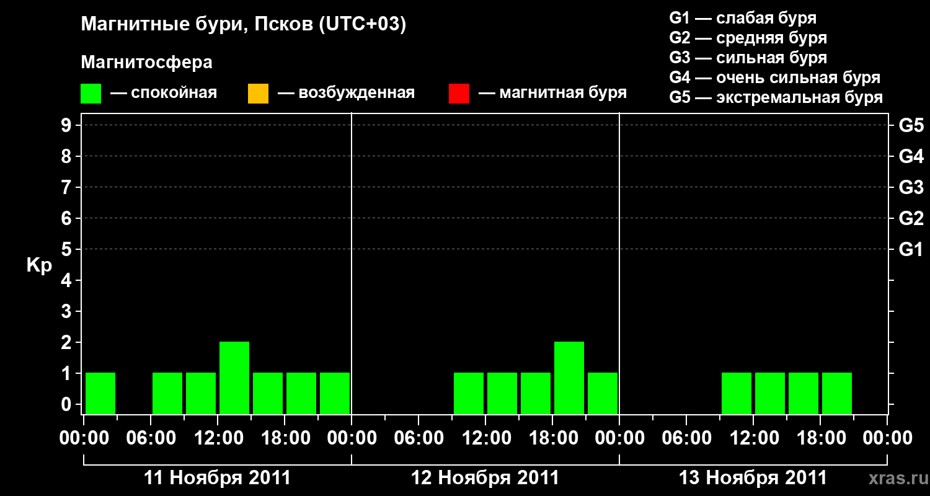Click the first green bar on 13 Ноября
930x496 pixels.
coord(737,393)
